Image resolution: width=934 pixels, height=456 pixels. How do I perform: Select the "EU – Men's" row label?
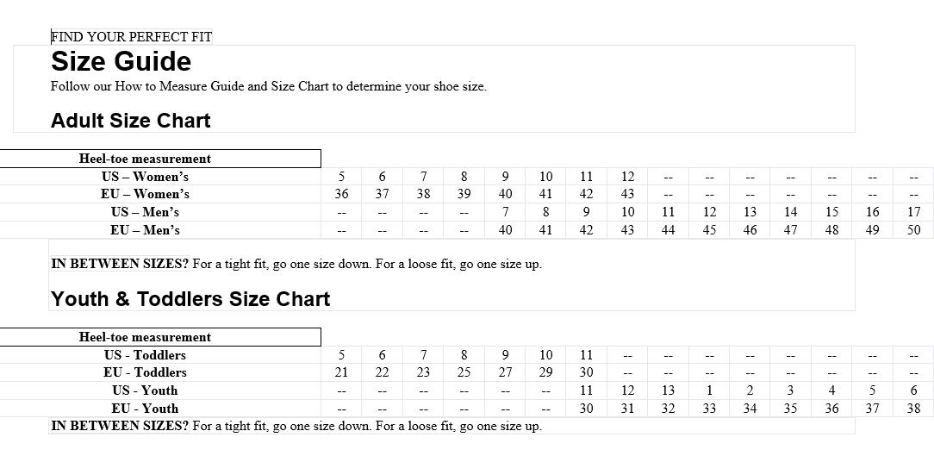point(145,230)
